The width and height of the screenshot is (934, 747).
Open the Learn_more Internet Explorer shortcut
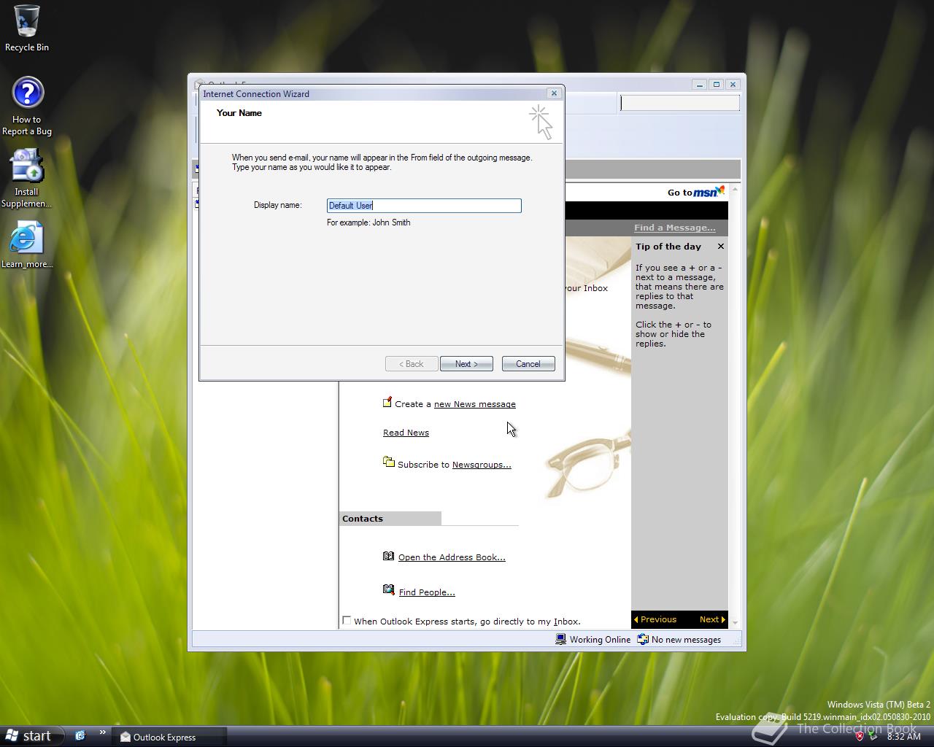(x=27, y=244)
